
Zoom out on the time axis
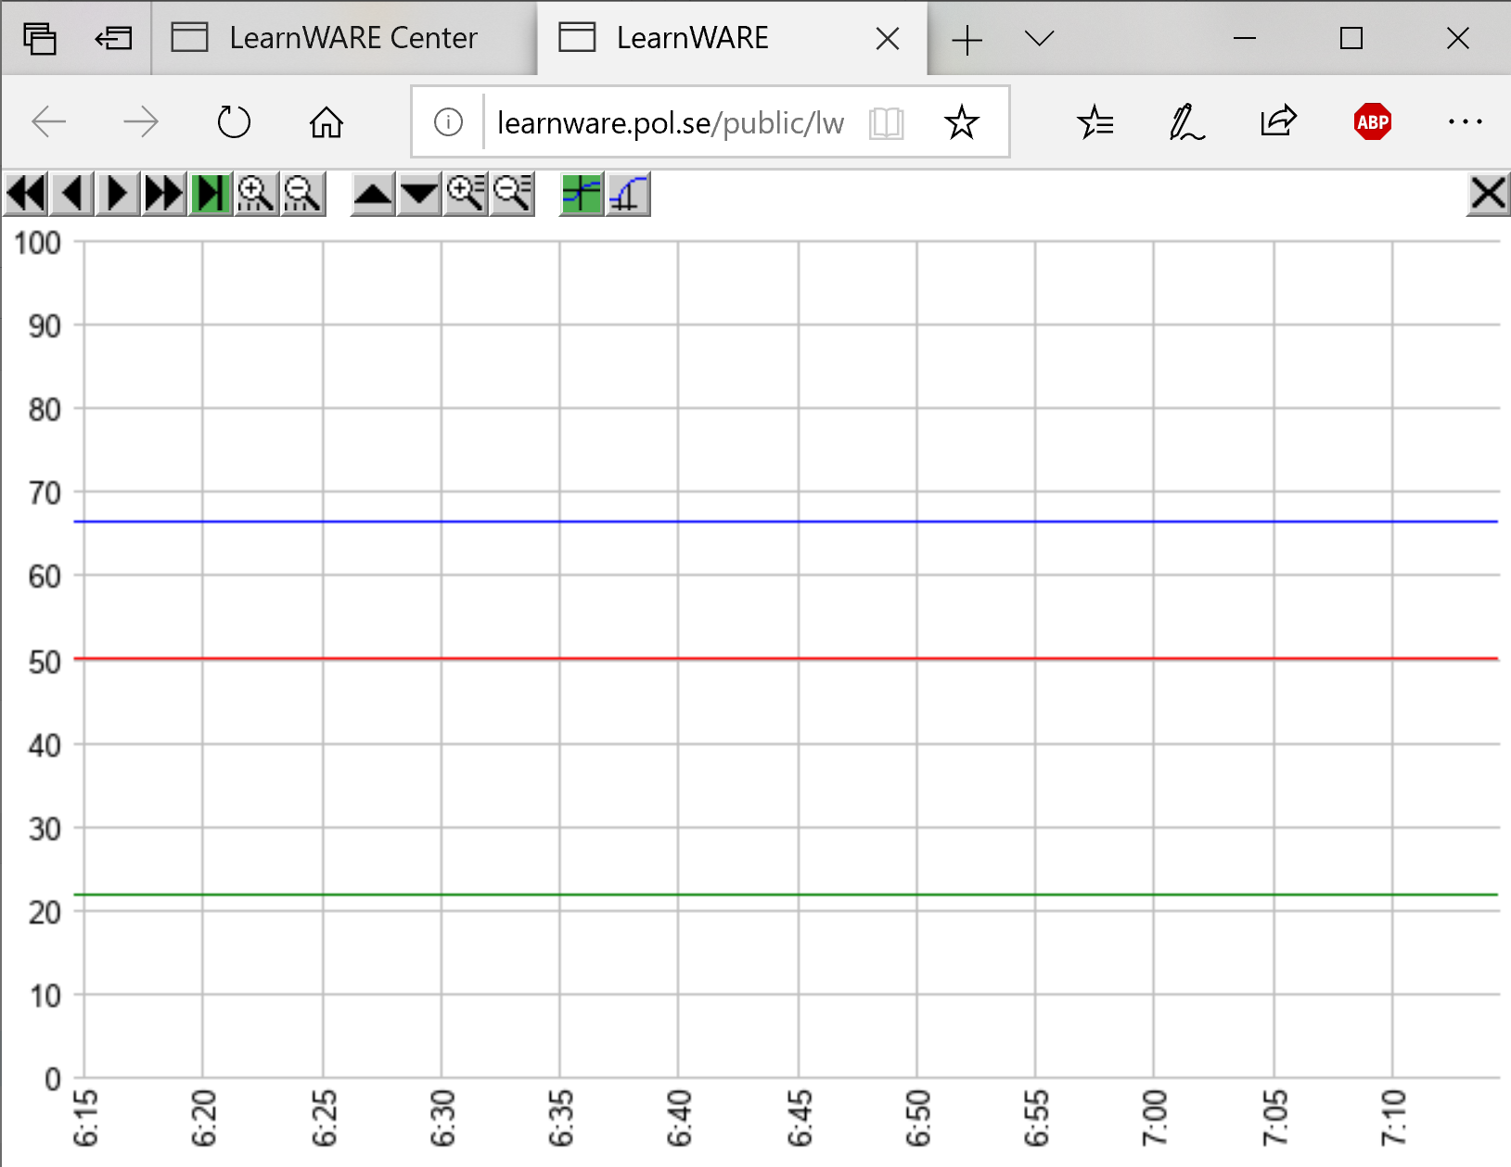(302, 195)
